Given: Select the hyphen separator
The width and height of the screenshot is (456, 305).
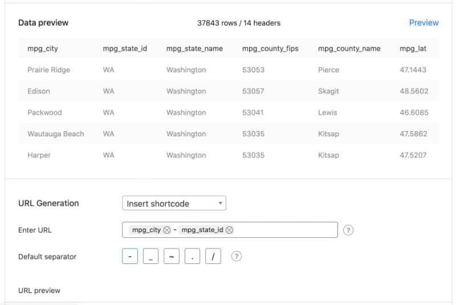Looking at the screenshot, I should [130, 256].
